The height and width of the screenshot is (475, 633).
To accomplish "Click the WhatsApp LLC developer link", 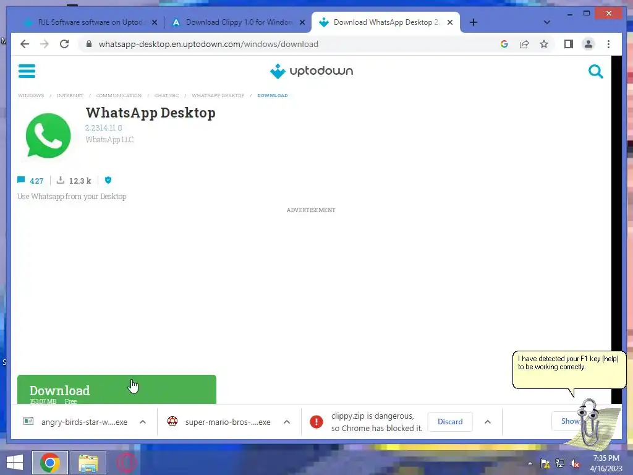I will 109,140.
